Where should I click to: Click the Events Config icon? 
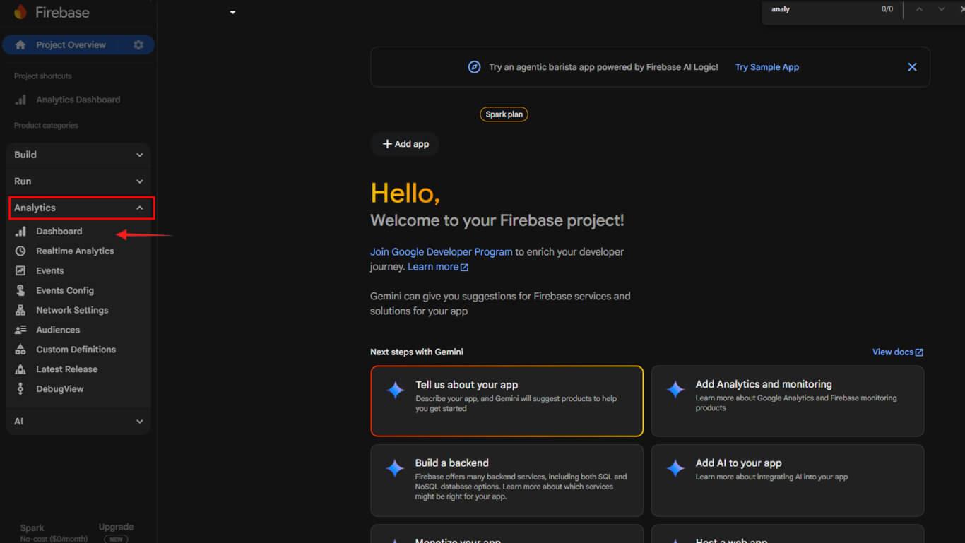(x=20, y=290)
